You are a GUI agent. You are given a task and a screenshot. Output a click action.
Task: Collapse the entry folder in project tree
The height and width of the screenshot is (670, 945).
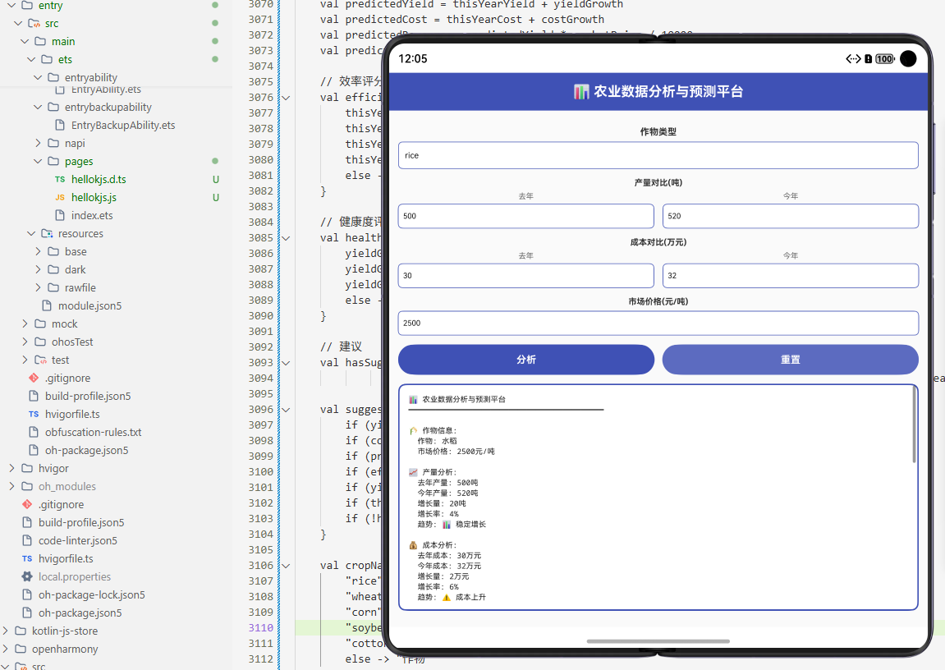point(11,6)
